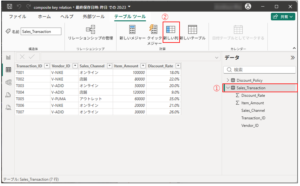Viewport: 300px width, 186px height.
Task: Open Sales_Channel column filter dropdown
Action: [109, 66]
